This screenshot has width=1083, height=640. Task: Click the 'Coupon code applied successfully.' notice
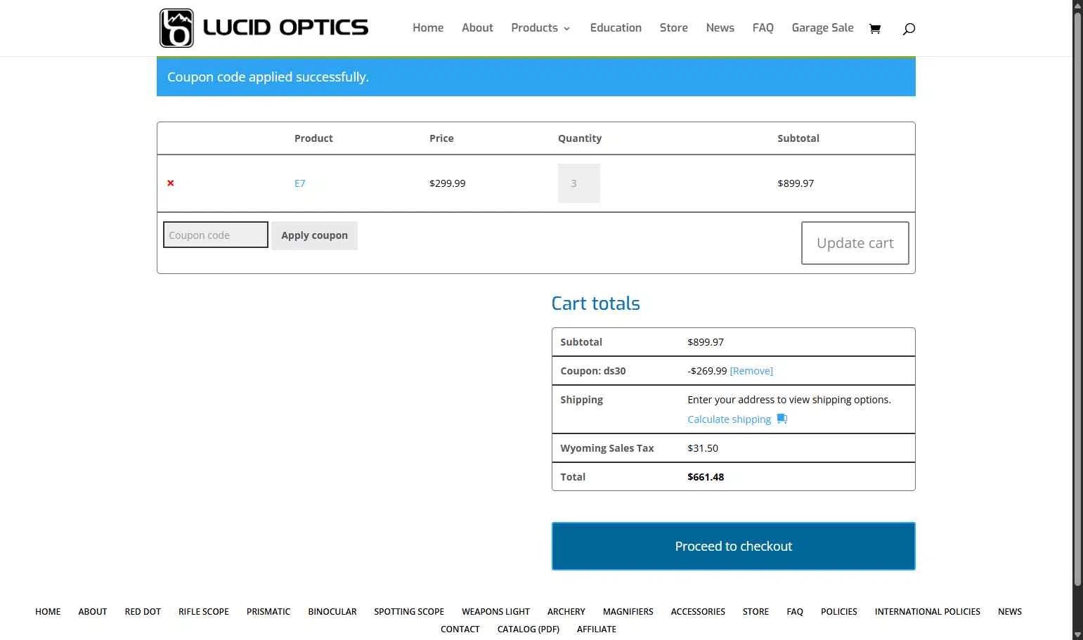[536, 77]
